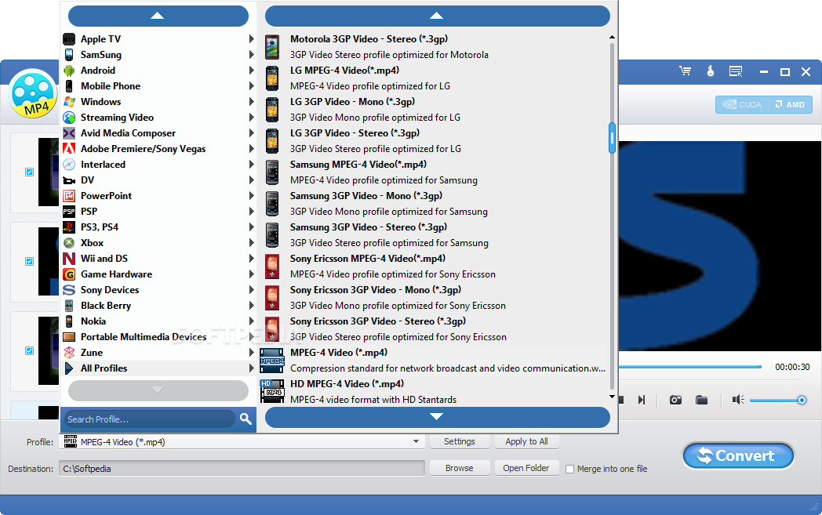Toggle AMD acceleration button
This screenshot has width=822, height=515.
click(790, 105)
